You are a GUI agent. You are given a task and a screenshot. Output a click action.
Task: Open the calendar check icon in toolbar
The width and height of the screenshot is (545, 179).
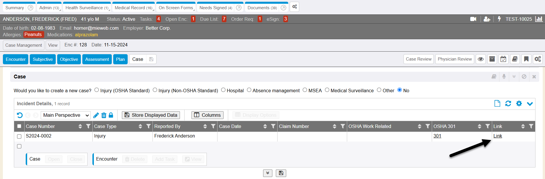click(x=503, y=59)
